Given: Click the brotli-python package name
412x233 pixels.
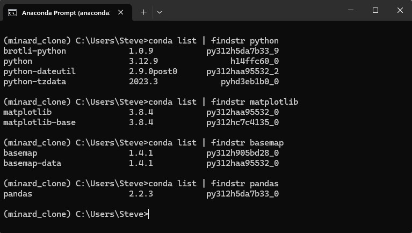Looking at the screenshot, I should [35, 51].
